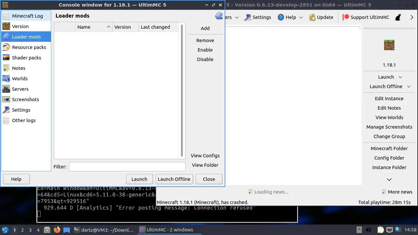Click Launch button in console window
Viewport: 418px width, 235px height.
coord(139,179)
